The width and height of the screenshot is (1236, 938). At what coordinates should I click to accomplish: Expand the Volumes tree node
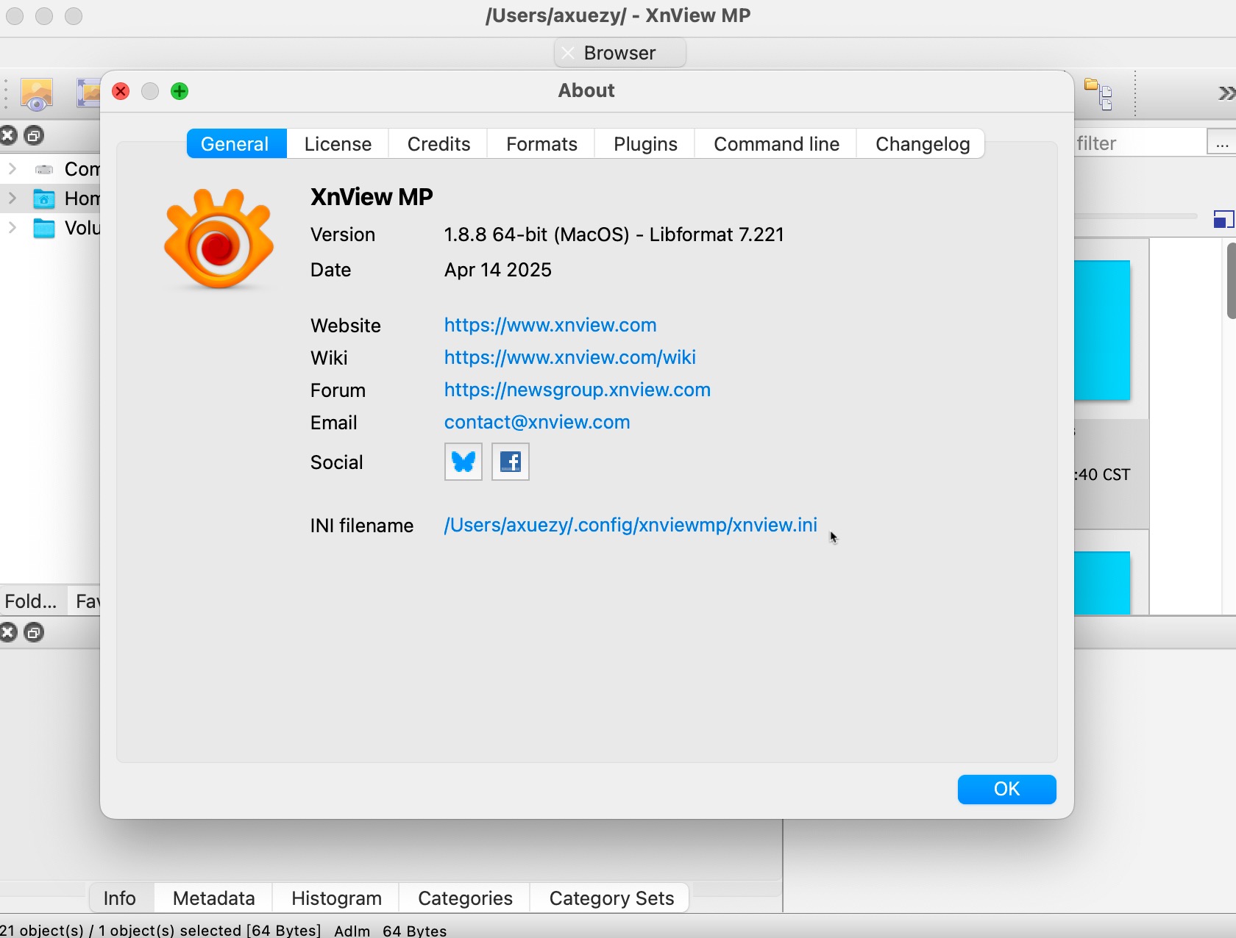click(13, 228)
